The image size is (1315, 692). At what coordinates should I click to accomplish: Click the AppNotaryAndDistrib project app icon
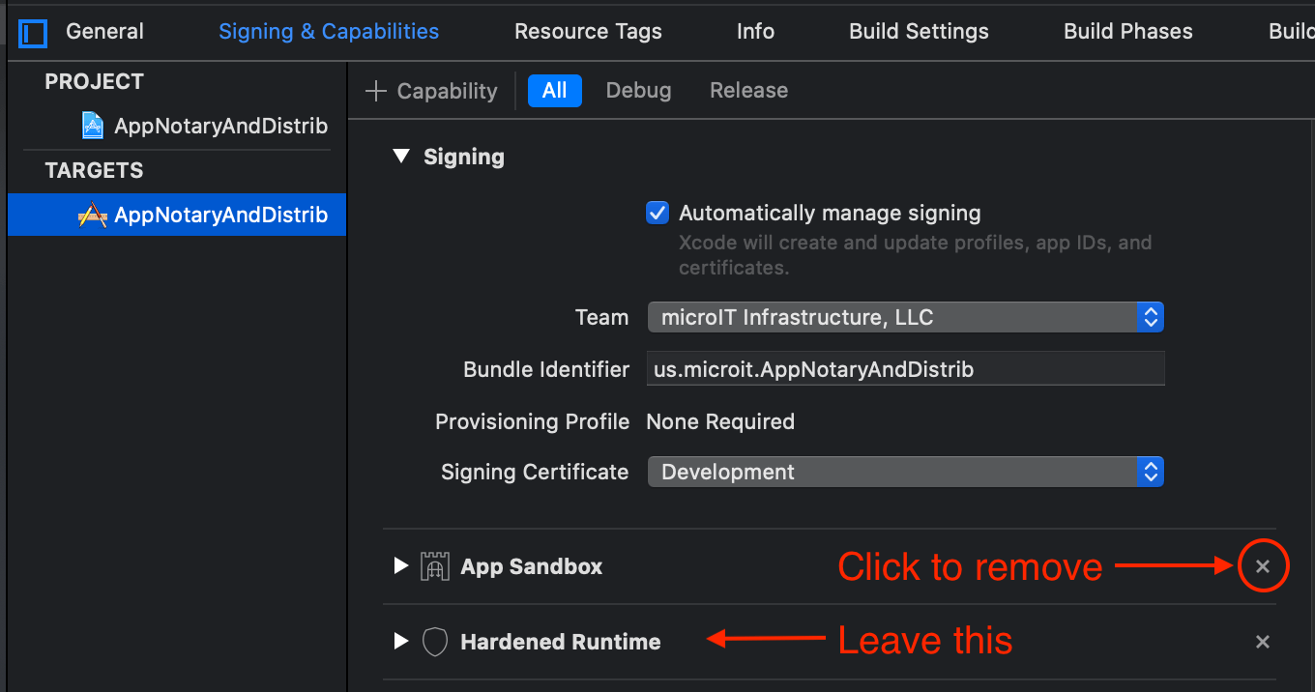pyautogui.click(x=92, y=125)
